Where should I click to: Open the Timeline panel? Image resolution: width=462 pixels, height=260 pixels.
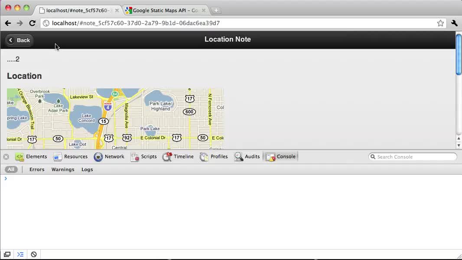click(184, 156)
